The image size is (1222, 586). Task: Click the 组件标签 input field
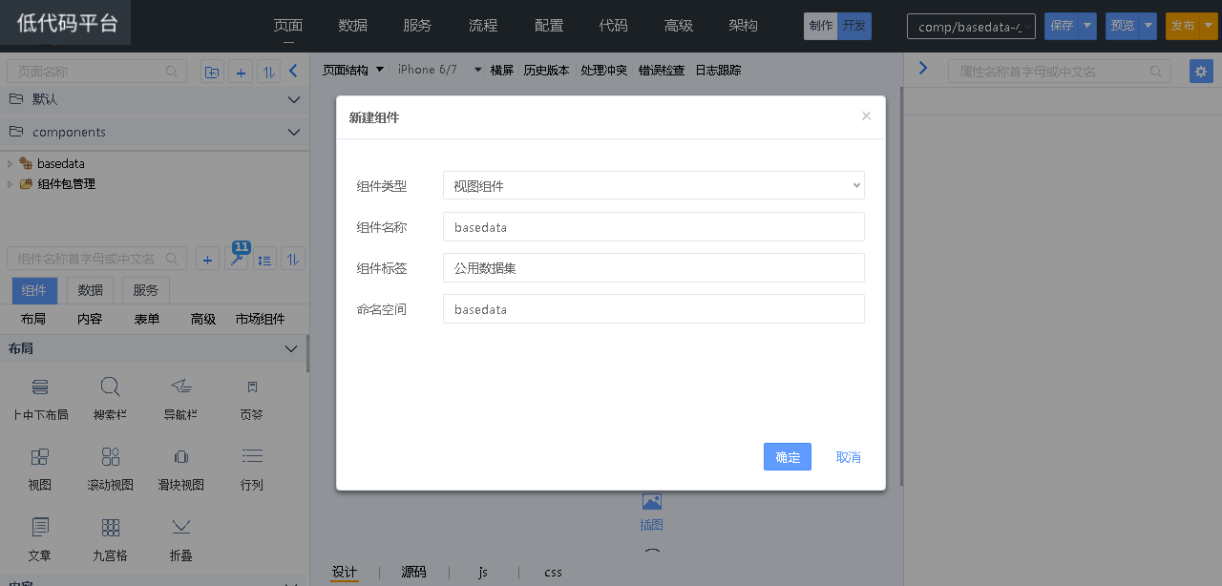pos(653,268)
